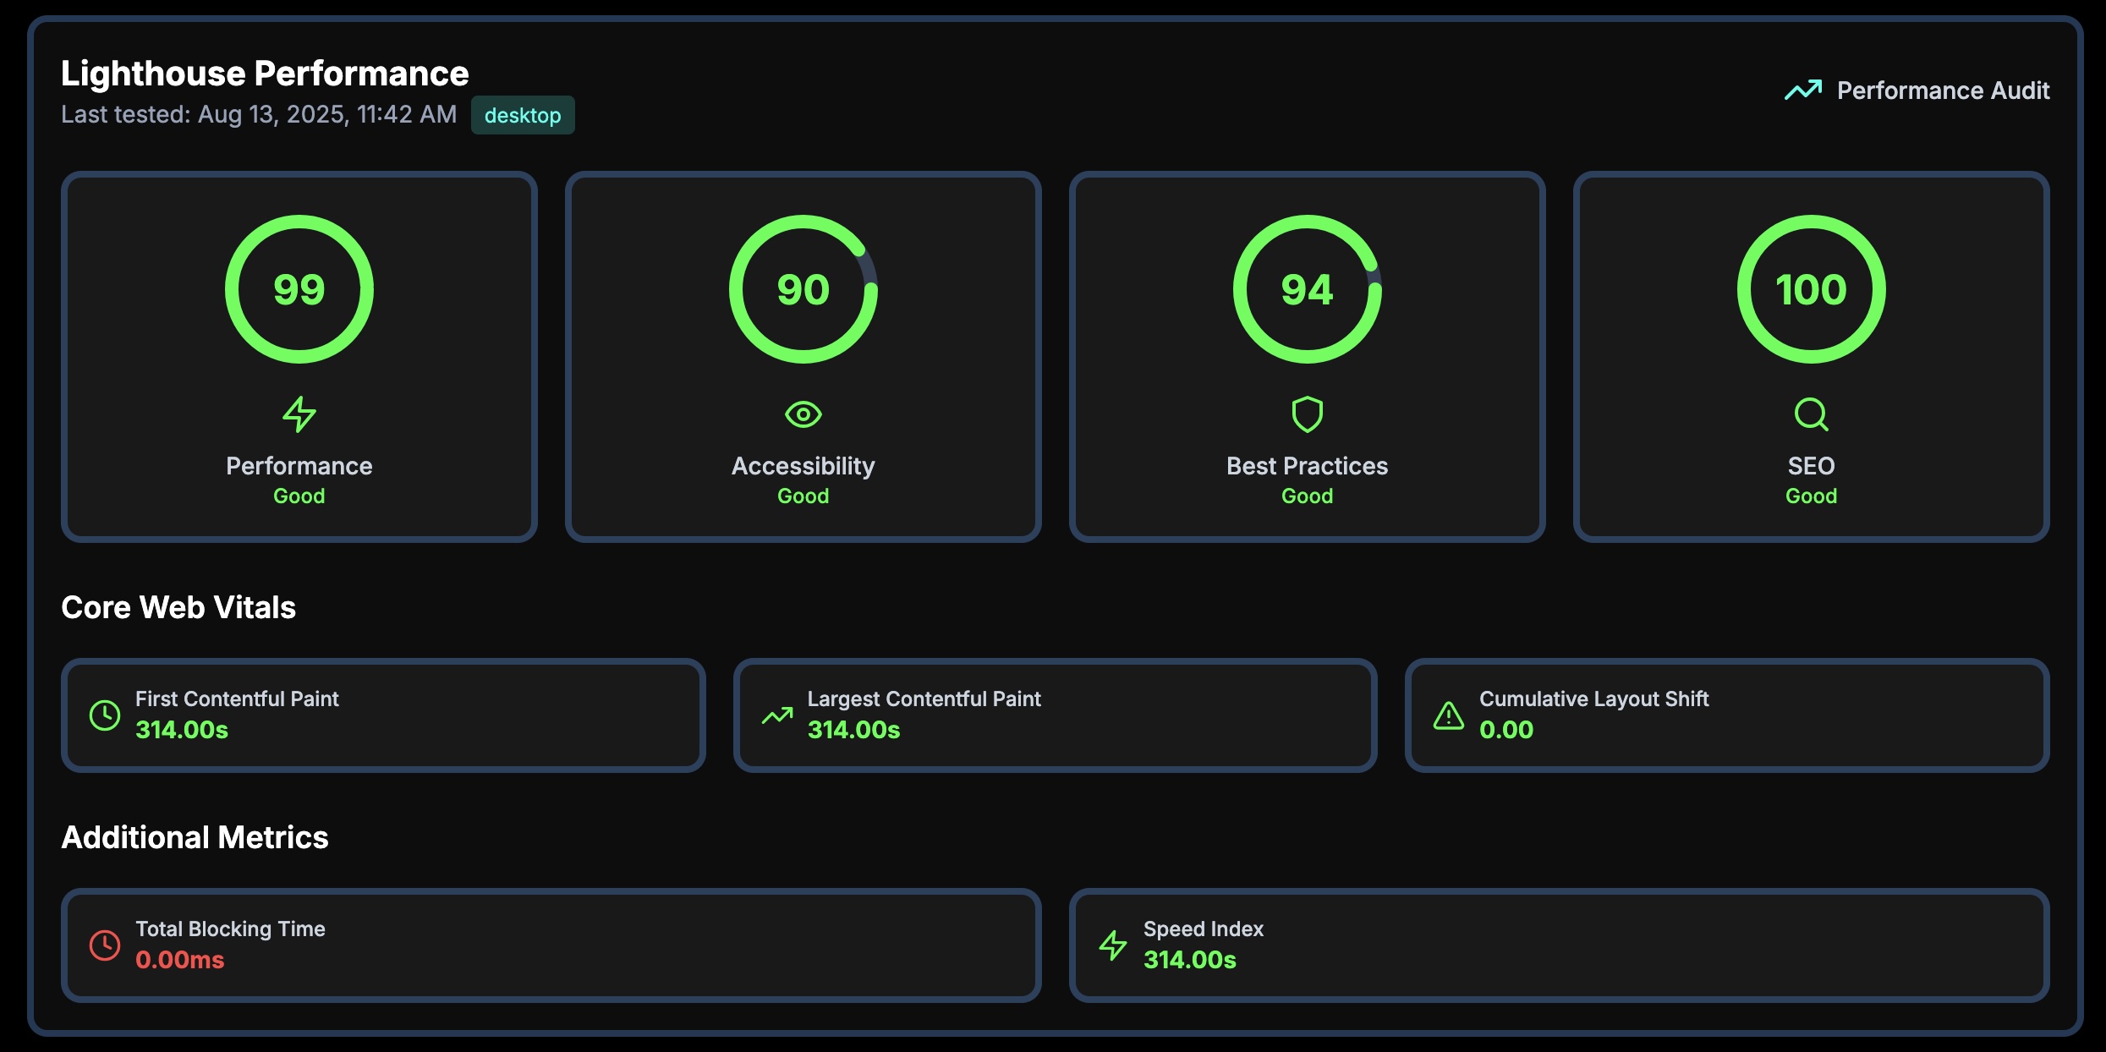Click the lightning icon beside Speed Index
2106x1052 pixels.
point(1112,945)
